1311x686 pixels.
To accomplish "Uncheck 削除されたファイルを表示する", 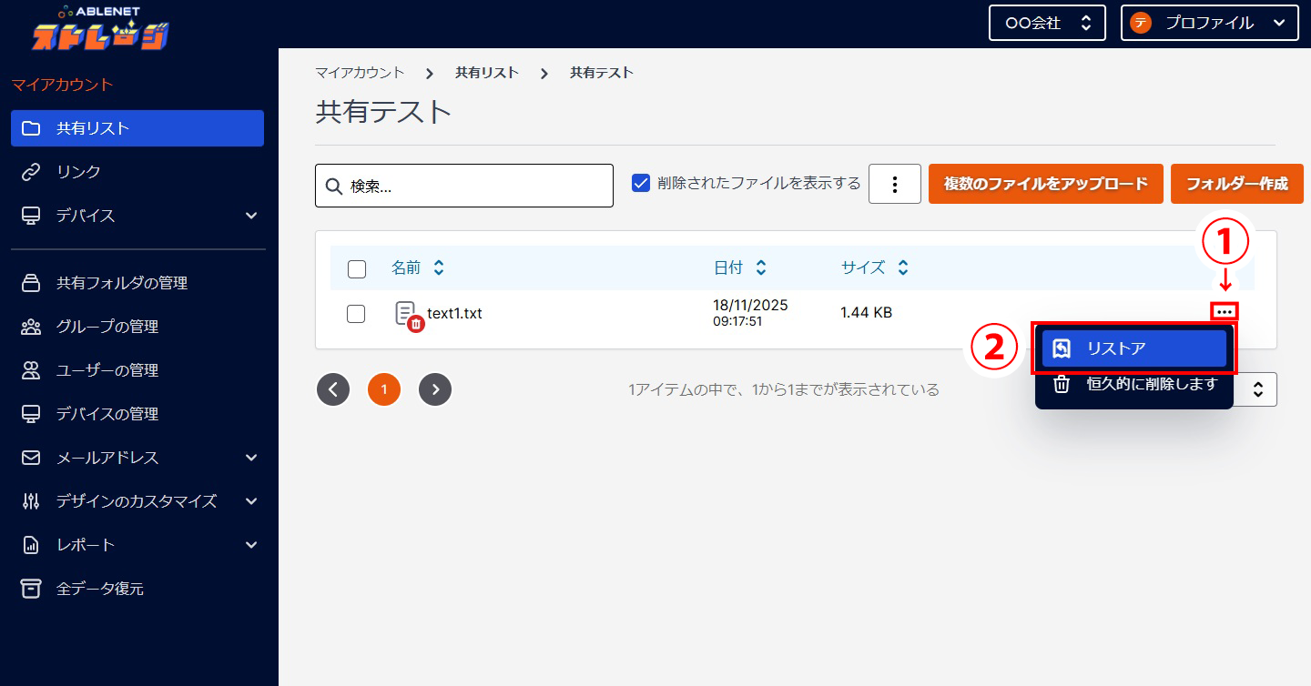I will coord(640,183).
